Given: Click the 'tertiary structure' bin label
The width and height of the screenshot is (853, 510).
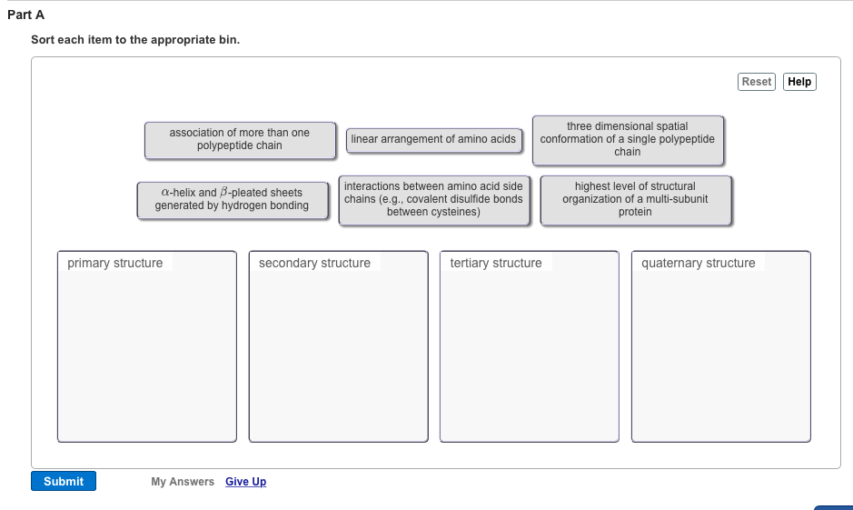Looking at the screenshot, I should tap(496, 264).
